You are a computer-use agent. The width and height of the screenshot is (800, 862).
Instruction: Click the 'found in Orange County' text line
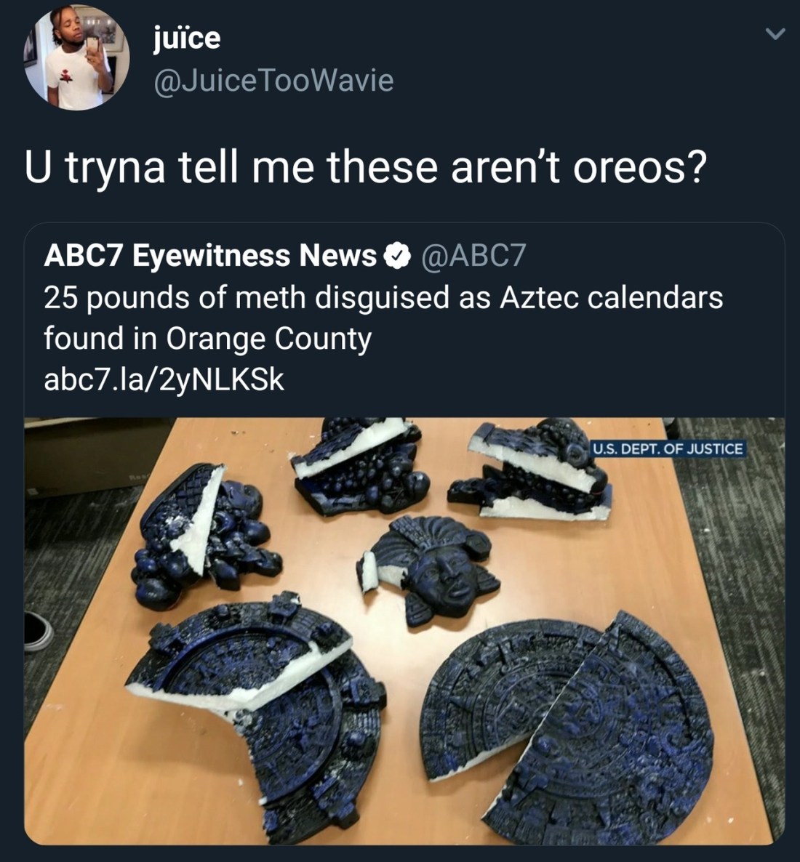207,339
